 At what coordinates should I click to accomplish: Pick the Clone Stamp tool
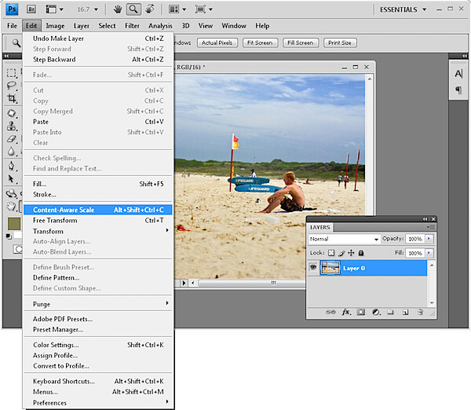[x=12, y=126]
